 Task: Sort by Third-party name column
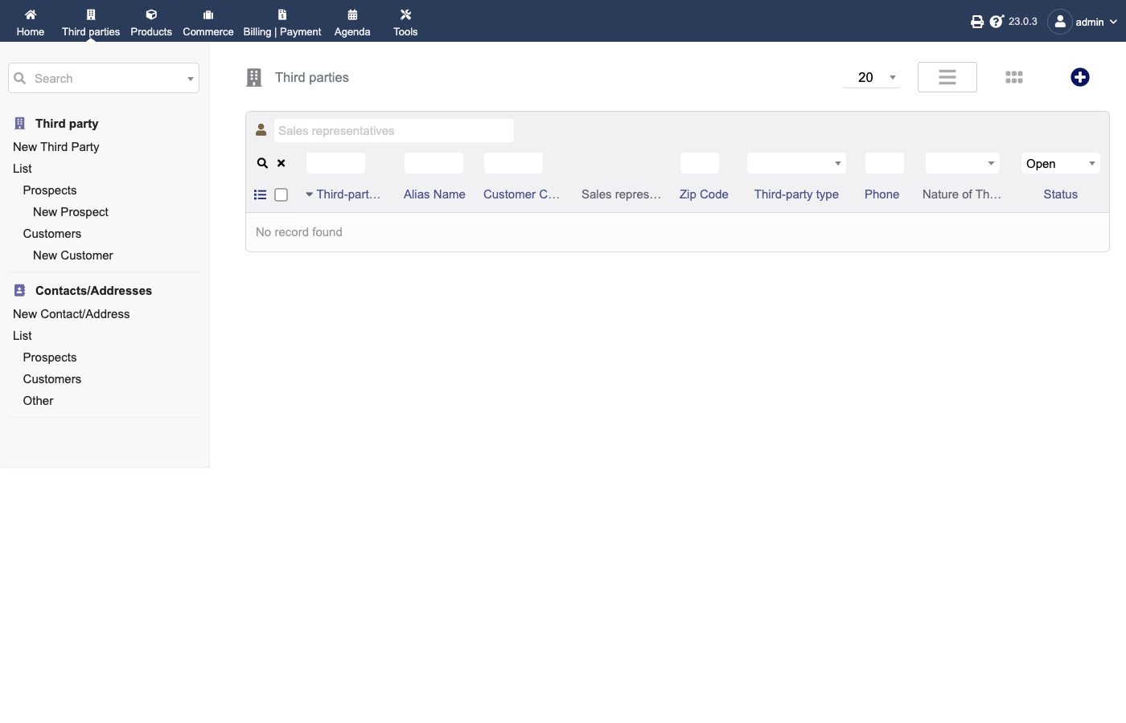348,194
